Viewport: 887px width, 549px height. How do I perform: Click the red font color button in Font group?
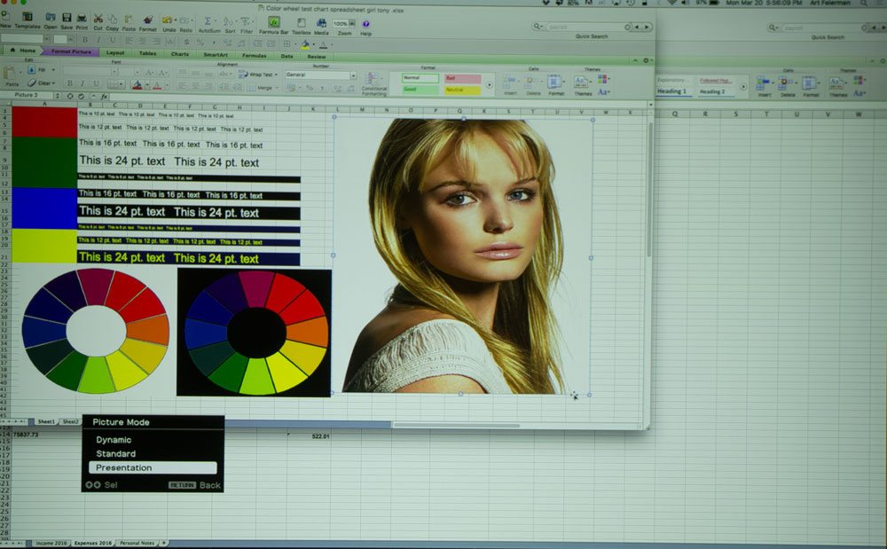click(x=157, y=85)
